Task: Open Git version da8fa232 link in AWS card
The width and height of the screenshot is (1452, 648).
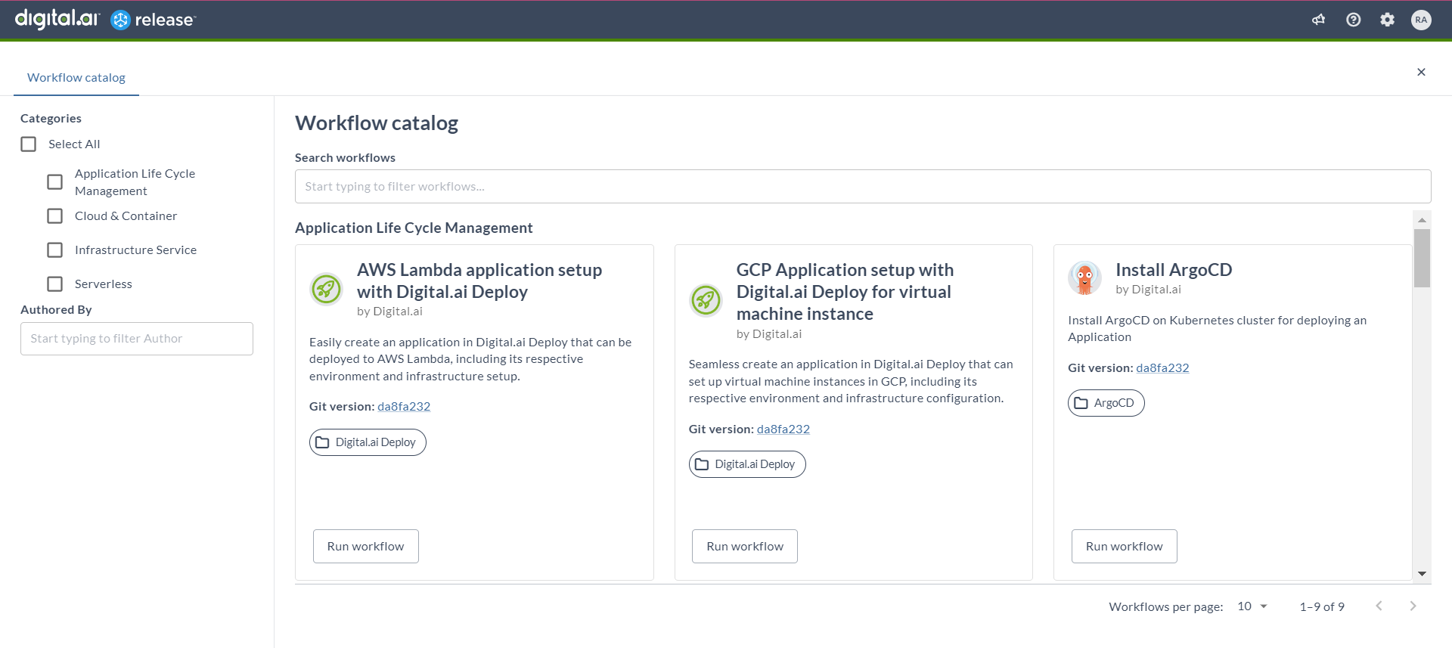Action: click(x=404, y=407)
